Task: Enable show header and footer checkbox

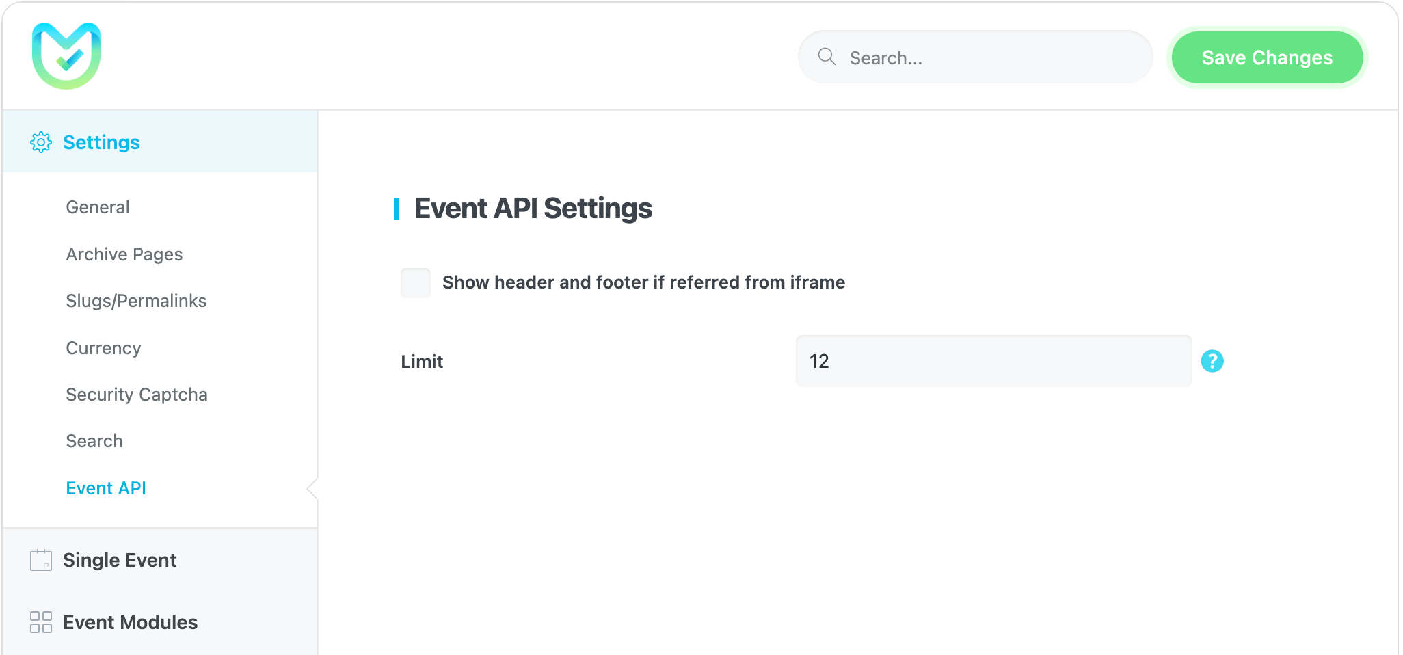Action: coord(416,282)
